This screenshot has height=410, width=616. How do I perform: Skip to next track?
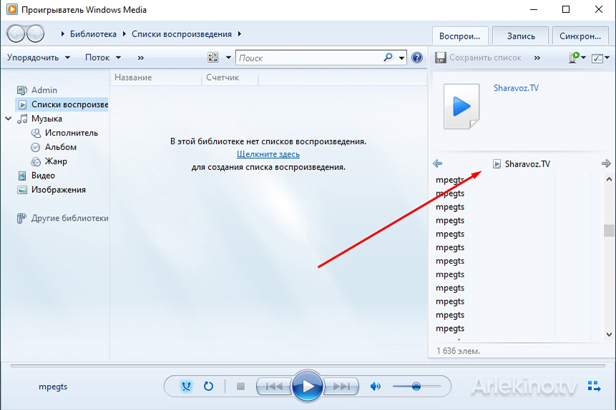341,386
